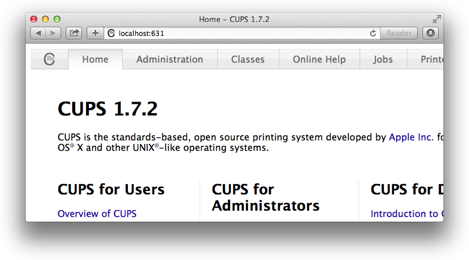Enter full screen with the expand arrows icon
The width and height of the screenshot is (469, 260).
click(437, 19)
